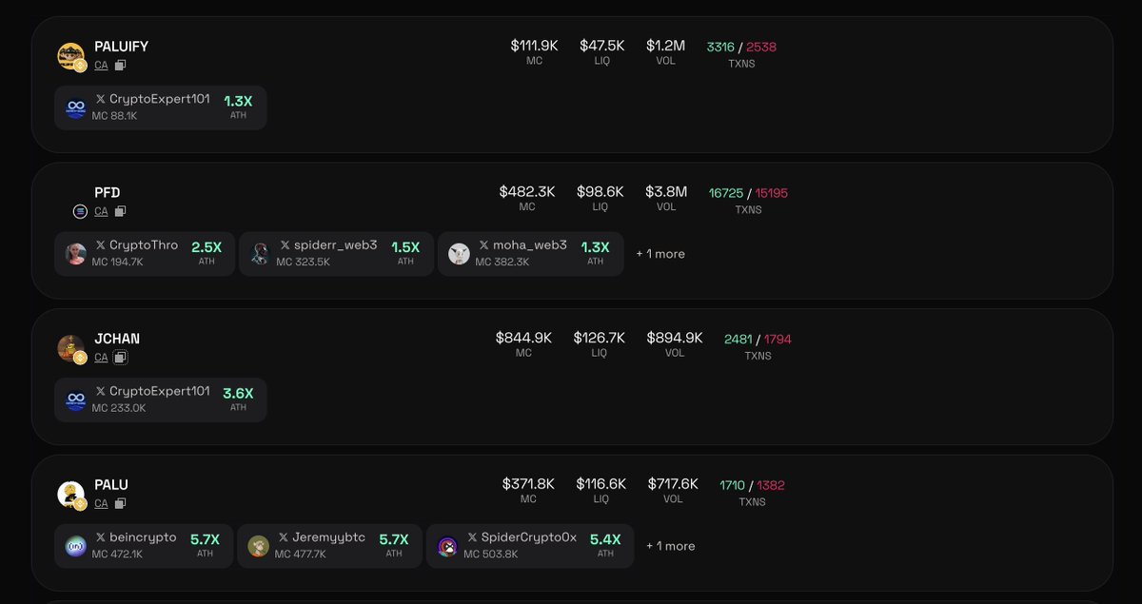Expand '+ 1 more' callers for PALU

pyautogui.click(x=670, y=546)
